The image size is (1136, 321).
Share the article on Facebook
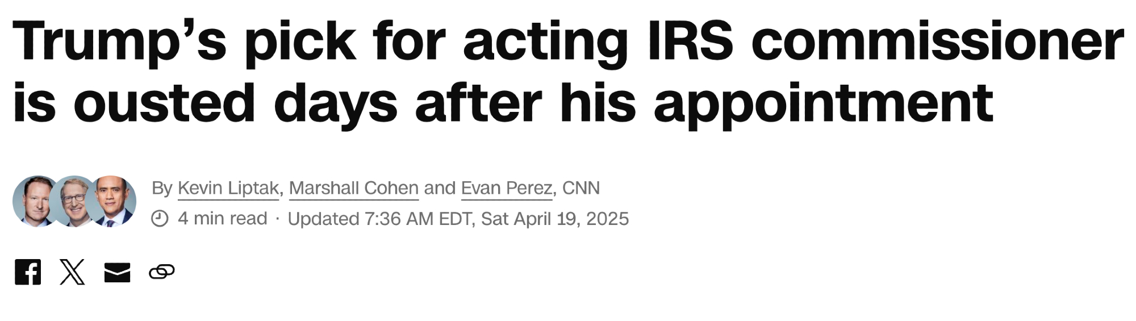point(28,272)
